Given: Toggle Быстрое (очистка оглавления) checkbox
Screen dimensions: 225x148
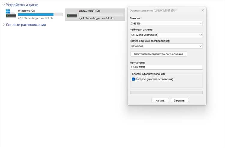Looking at the screenshot, I should pos(133,79).
